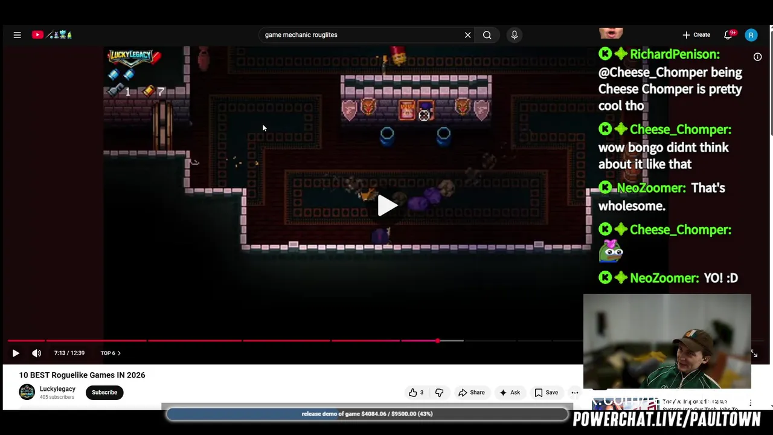
Task: Open the recommended video's three-dot menu
Action: point(751,403)
